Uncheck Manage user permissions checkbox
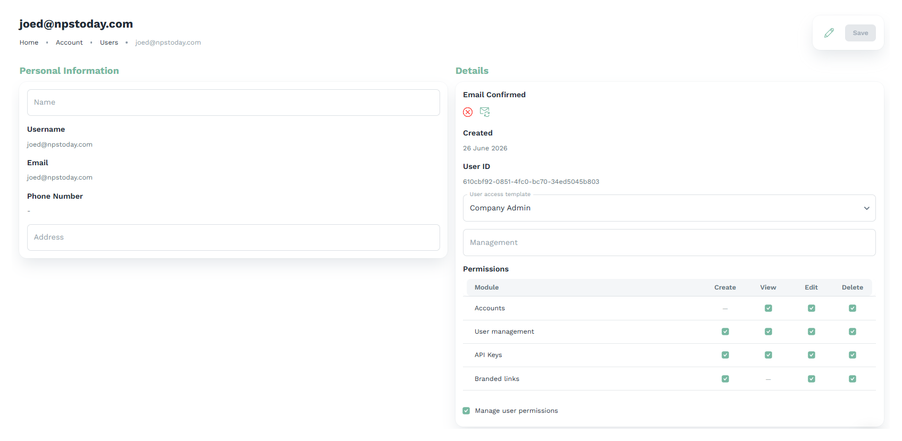 point(466,411)
